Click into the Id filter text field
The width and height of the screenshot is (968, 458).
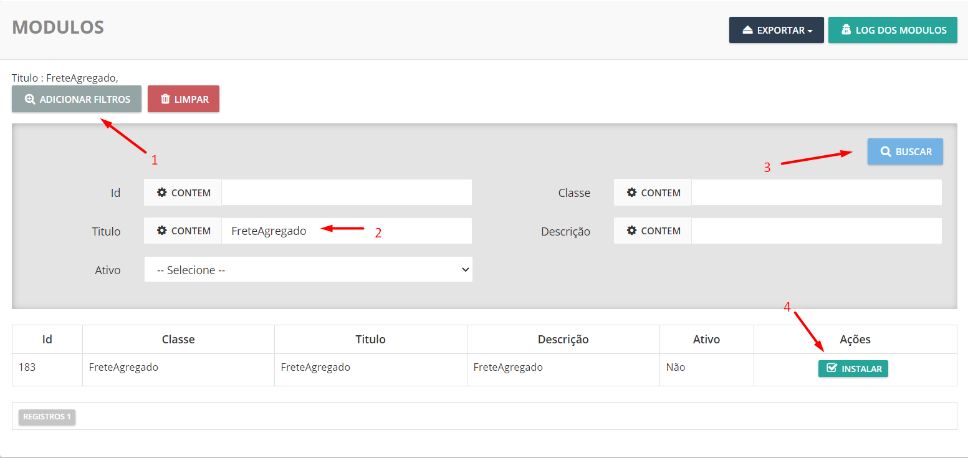[x=347, y=193]
